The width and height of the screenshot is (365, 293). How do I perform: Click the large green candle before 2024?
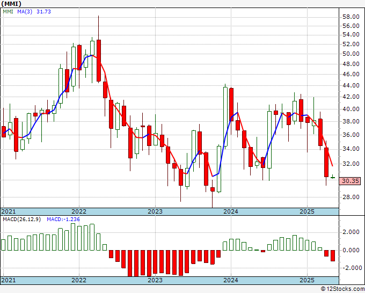point(225,116)
